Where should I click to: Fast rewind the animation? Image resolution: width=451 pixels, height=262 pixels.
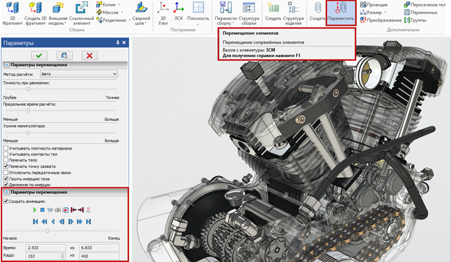click(44, 222)
